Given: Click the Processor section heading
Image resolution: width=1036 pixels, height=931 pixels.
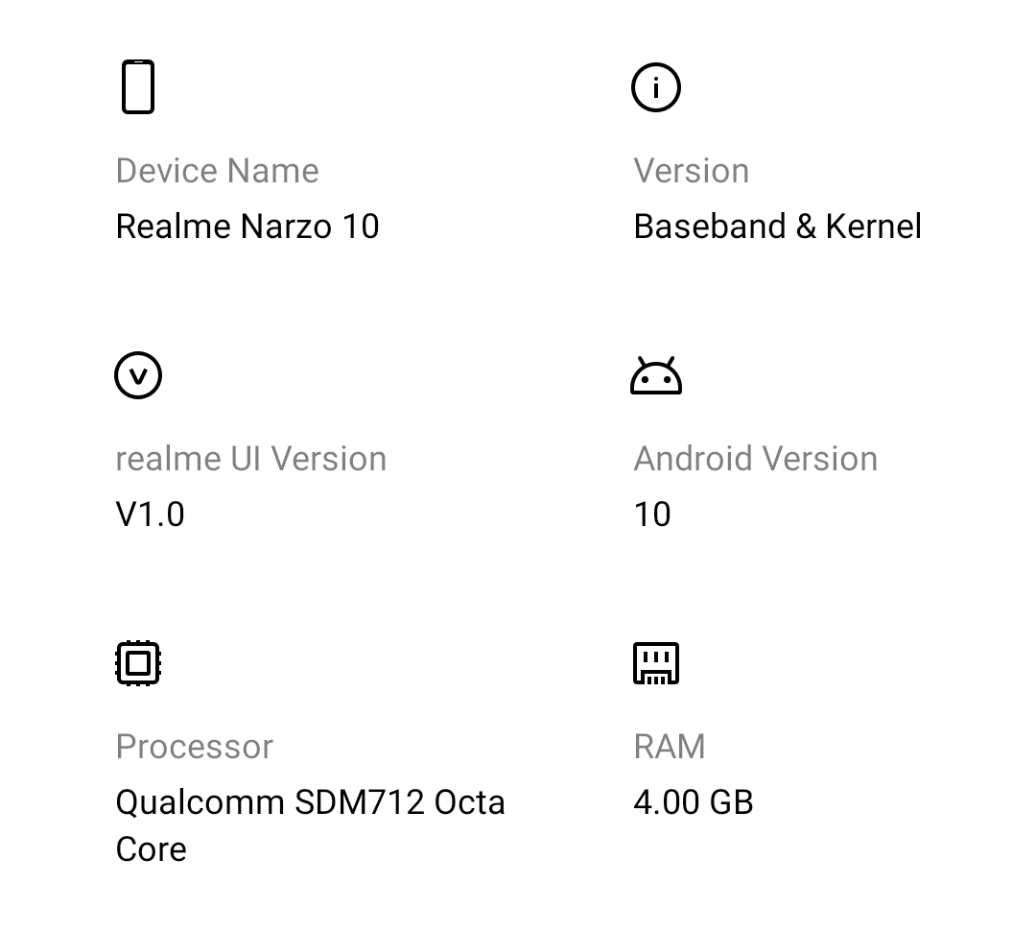Looking at the screenshot, I should (x=194, y=746).
